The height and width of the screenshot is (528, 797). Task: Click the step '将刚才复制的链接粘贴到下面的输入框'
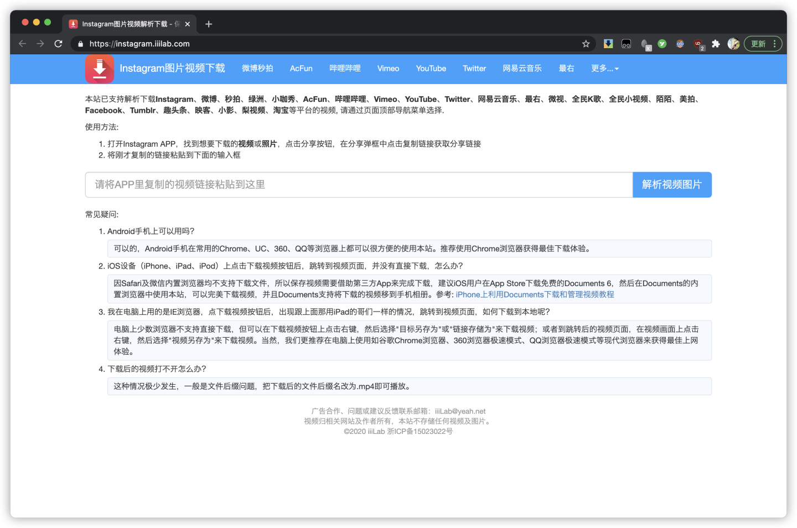pos(174,155)
